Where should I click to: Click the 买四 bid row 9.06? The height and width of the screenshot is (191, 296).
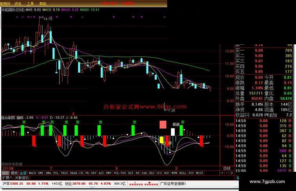pyautogui.click(x=264, y=66)
